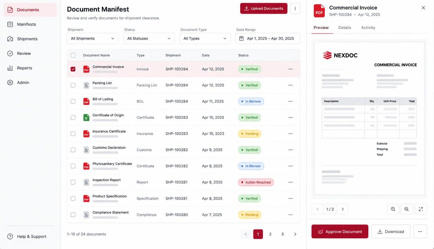Expand preview to fullscreen
The width and height of the screenshot is (434, 249).
tap(421, 209)
